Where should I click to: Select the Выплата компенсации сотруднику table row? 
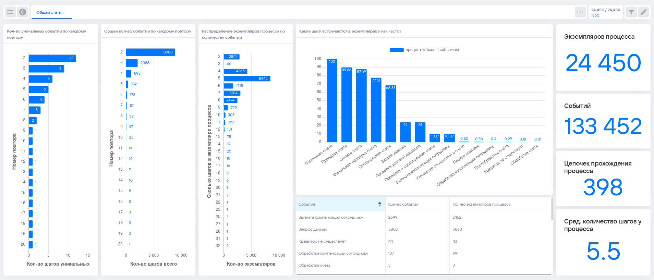(x=424, y=217)
